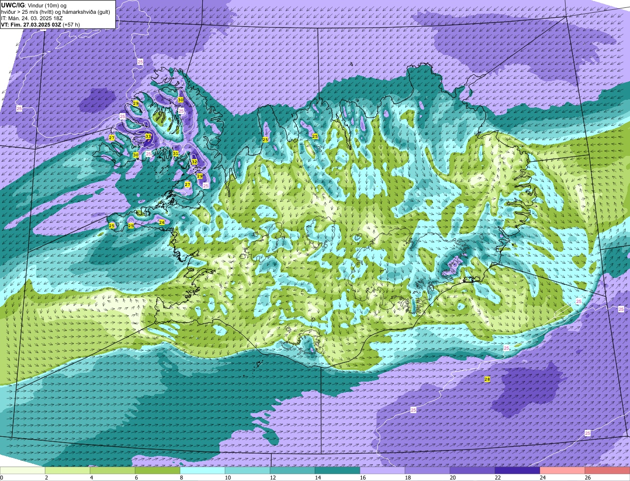Click the pink legend swatch between 24 and 26
630x481 pixels.
point(563,470)
